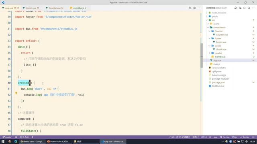The width and height of the screenshot is (257, 144).
Task: Open Footer.vue in the Explorer tree
Action: click(221, 42)
